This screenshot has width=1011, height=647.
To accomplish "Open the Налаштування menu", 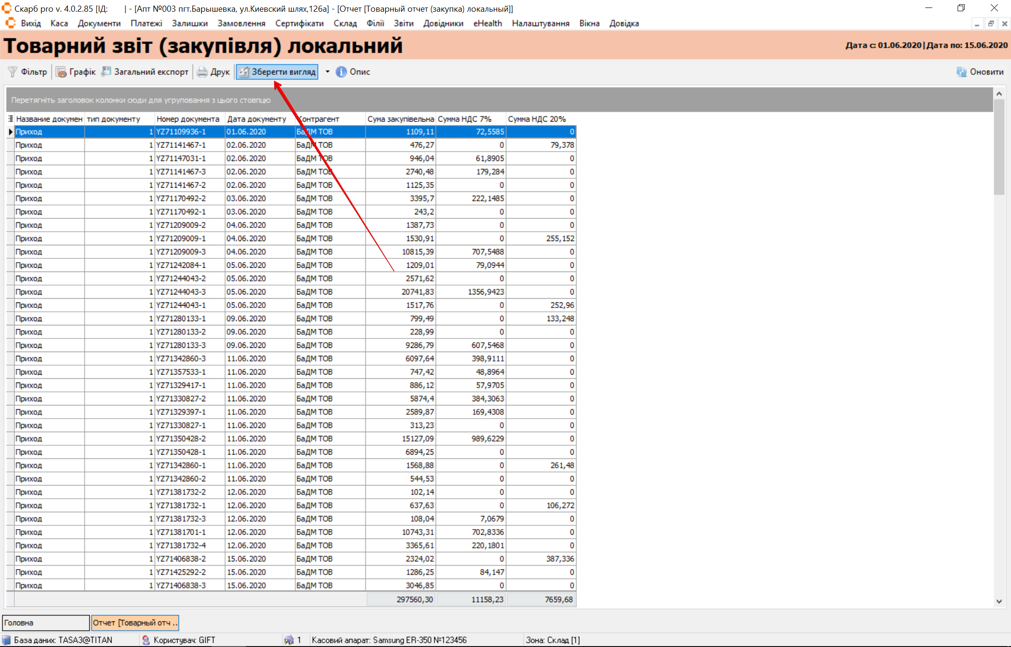I will (x=540, y=23).
